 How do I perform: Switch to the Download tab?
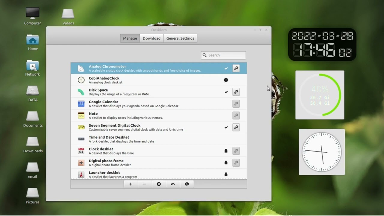151,38
